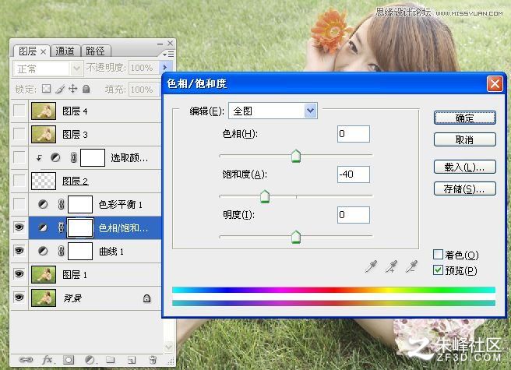Hide the 曲线 1 layer eye
Viewport: 511px width, 370px height.
point(19,250)
